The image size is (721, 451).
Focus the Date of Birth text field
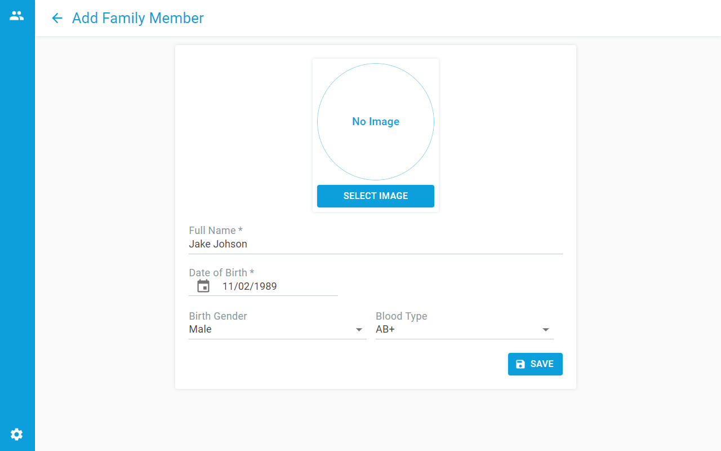[x=279, y=286]
